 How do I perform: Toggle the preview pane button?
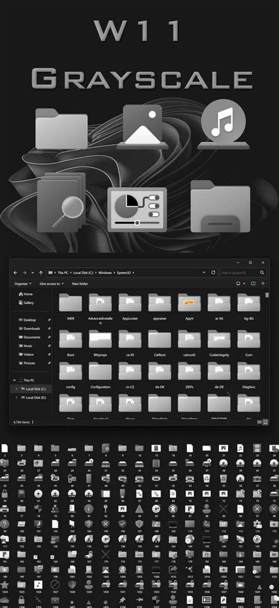click(x=254, y=283)
